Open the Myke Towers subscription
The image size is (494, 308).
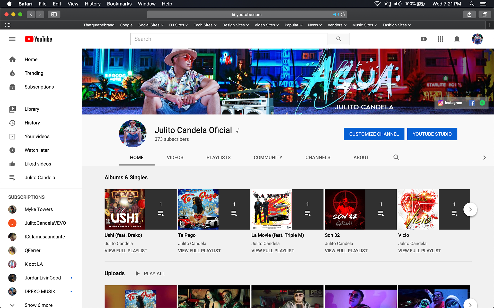pyautogui.click(x=39, y=209)
